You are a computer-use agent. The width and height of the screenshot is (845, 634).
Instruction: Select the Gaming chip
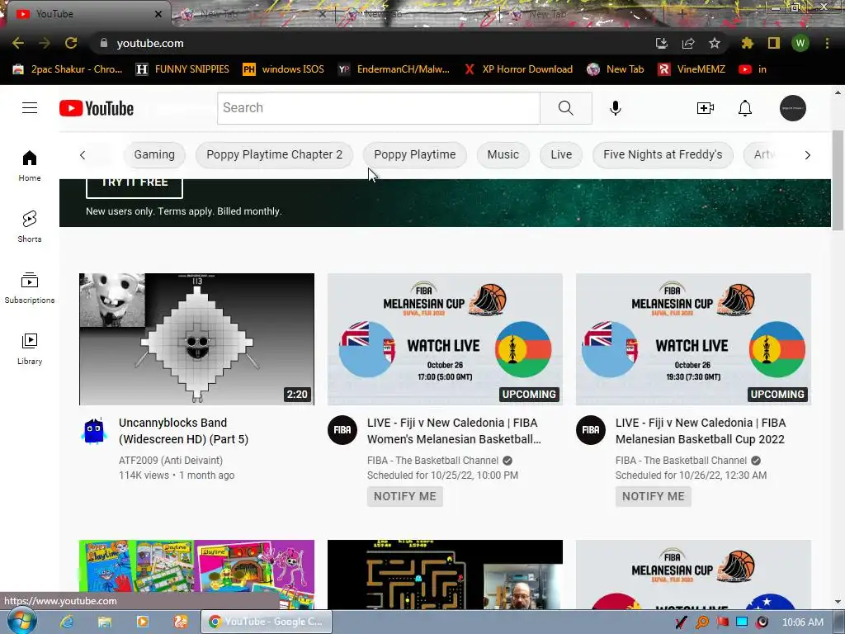click(154, 154)
